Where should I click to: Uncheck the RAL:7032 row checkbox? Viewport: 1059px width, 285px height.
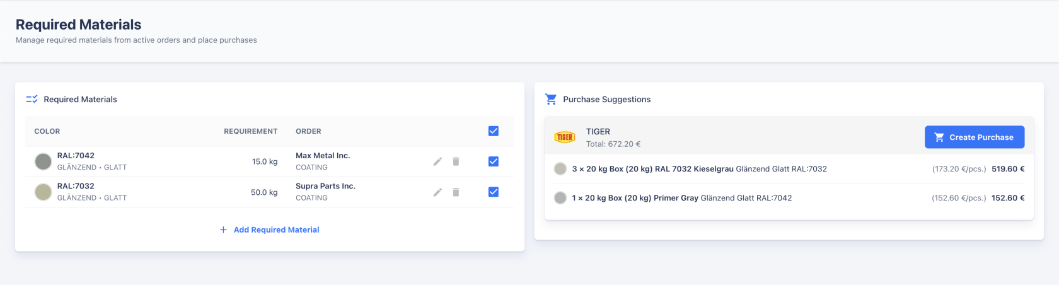[x=494, y=192]
